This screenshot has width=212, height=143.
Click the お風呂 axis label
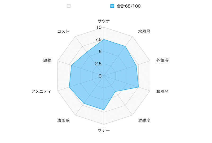coord(162,92)
